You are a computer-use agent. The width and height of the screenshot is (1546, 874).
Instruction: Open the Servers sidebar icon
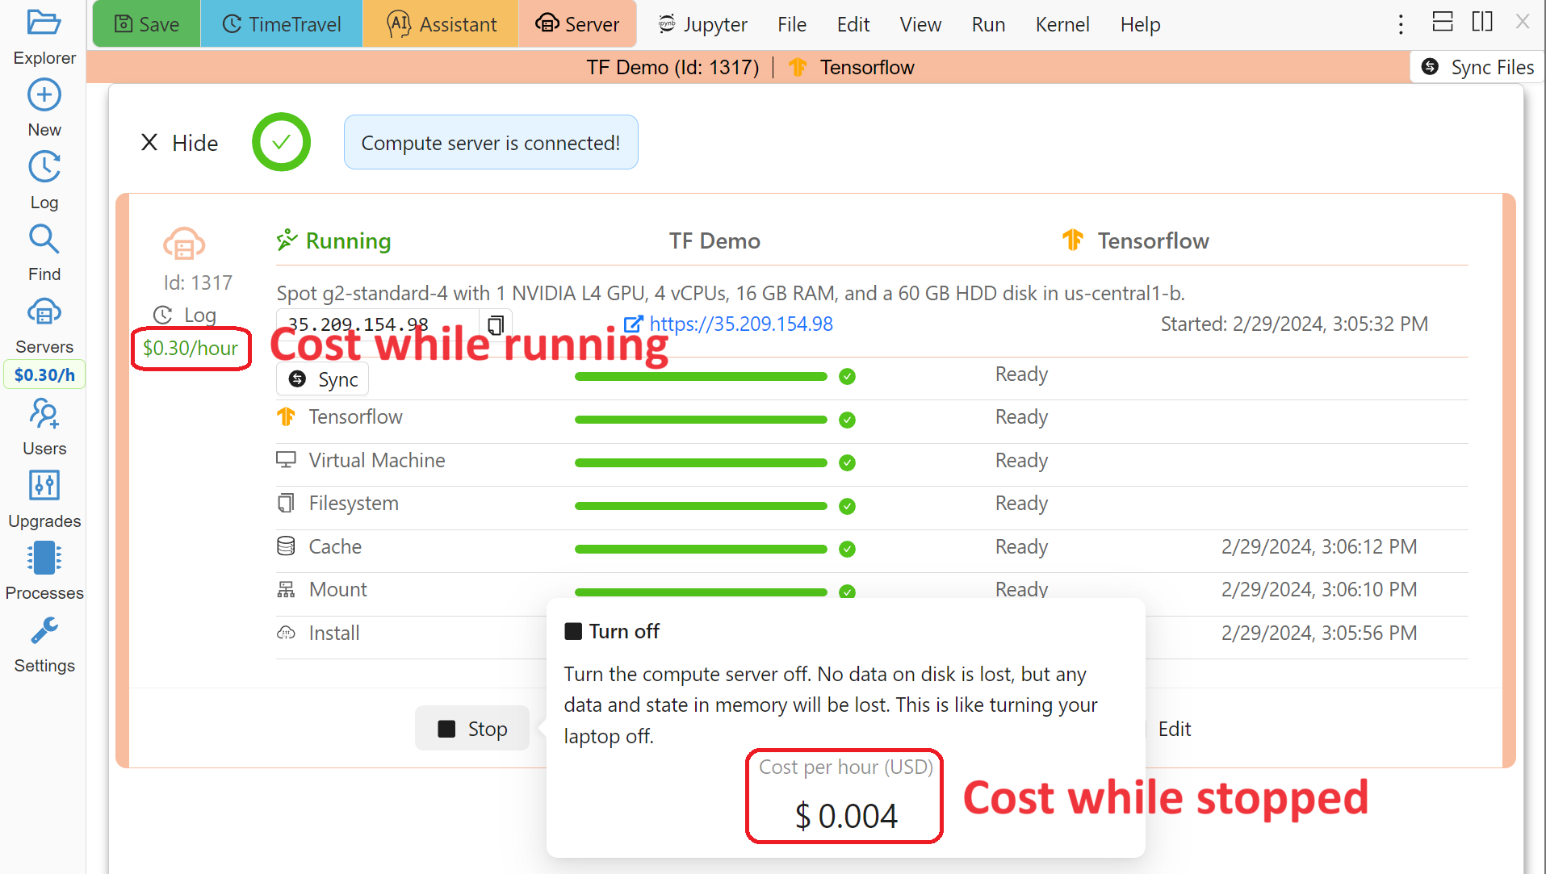tap(44, 312)
